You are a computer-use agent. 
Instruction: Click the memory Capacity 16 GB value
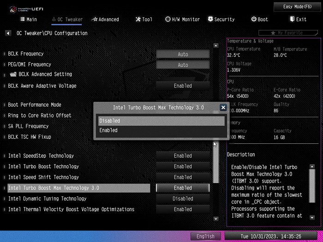[x=279, y=137]
